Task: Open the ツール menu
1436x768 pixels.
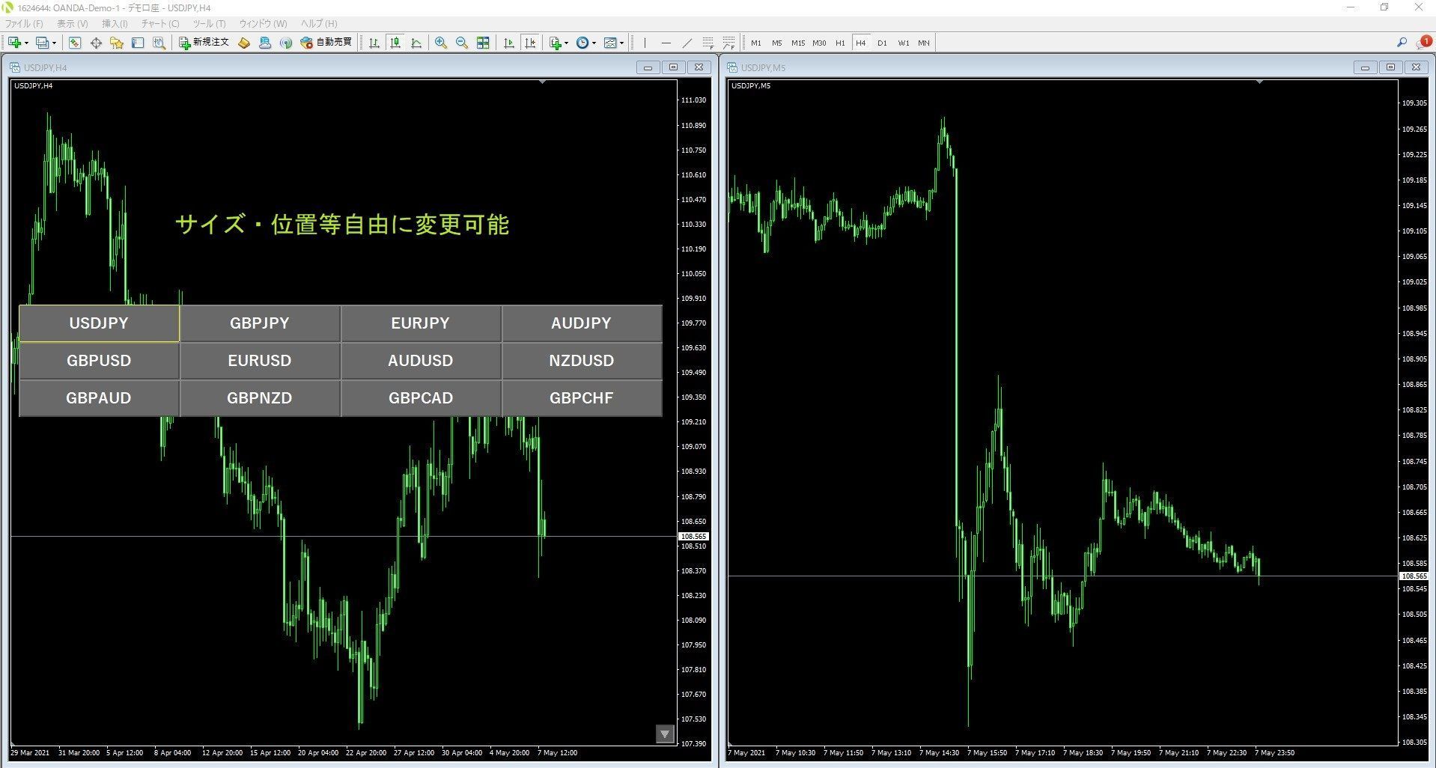Action: (x=209, y=23)
